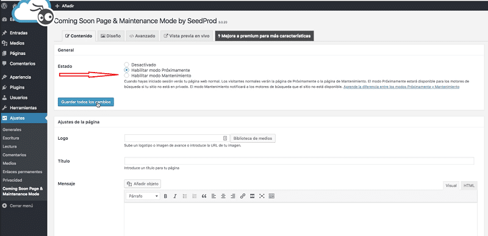This screenshot has height=236, width=488.
Task: Insert a bulleted list
Action: tap(185, 196)
